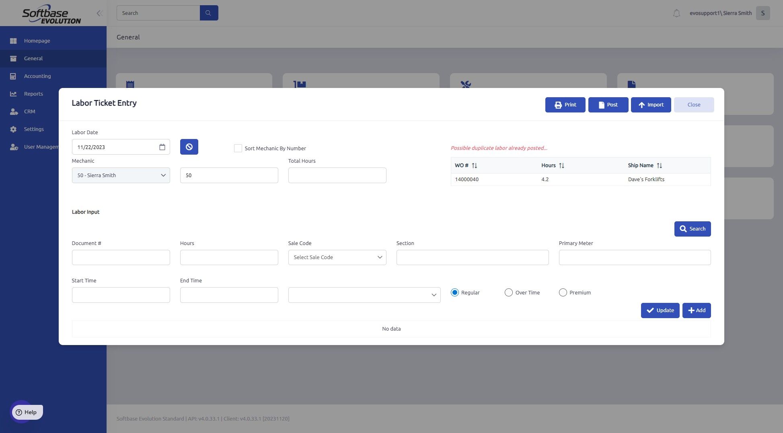Open the Reports menu item

point(33,94)
